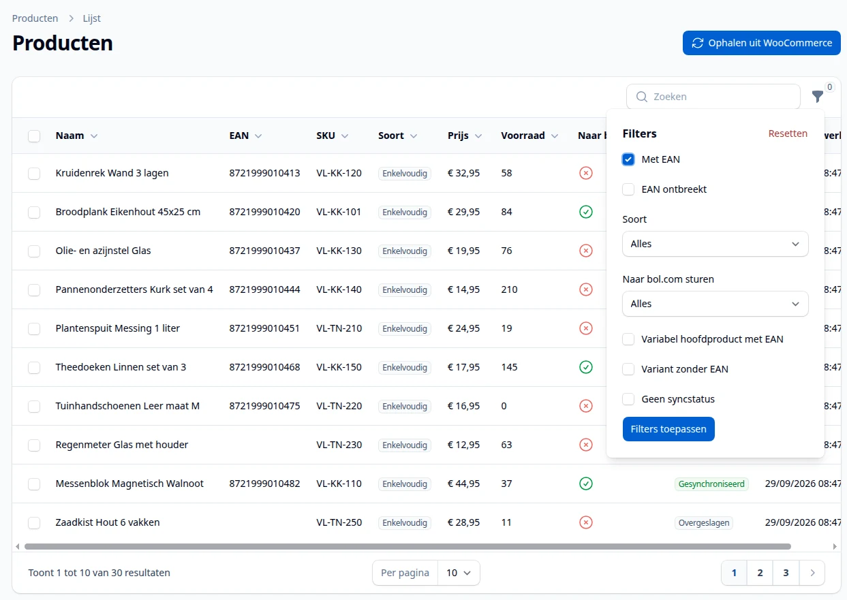Open the Naar bol.com sturen dropdown

(x=715, y=304)
